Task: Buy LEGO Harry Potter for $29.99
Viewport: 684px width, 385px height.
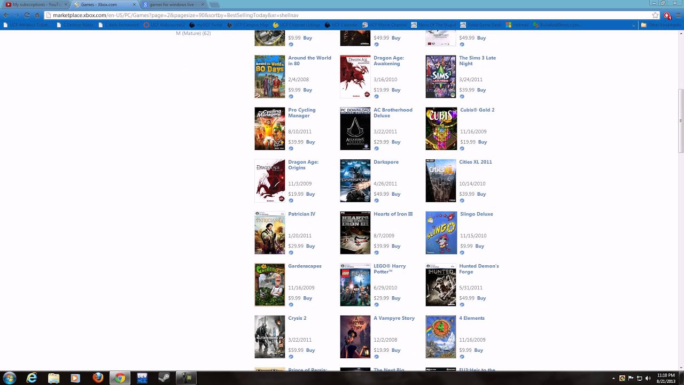Action: (x=395, y=298)
